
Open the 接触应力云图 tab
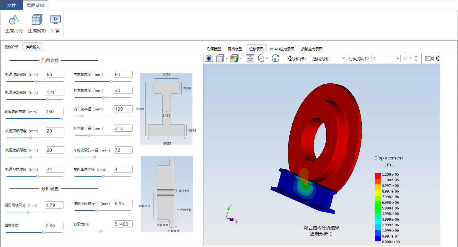click(312, 49)
